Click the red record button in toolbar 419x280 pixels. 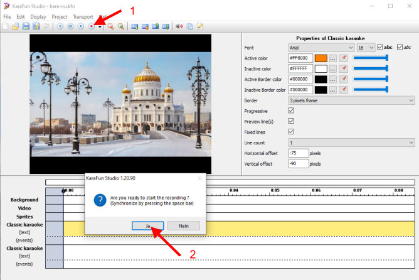pyautogui.click(x=92, y=26)
